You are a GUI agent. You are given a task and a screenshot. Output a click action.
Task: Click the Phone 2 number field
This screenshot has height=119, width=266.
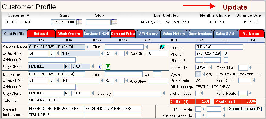212,60
